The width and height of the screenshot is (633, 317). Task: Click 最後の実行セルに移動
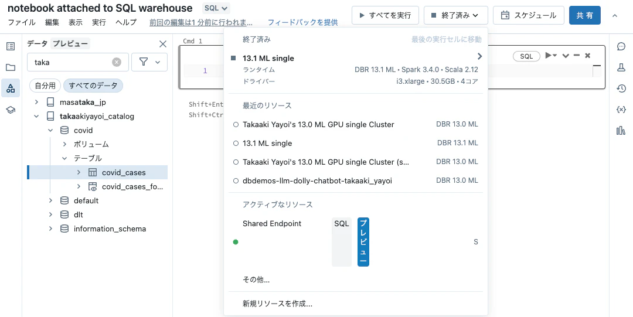tap(446, 39)
